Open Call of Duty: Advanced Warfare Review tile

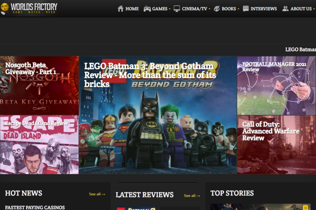276,145
